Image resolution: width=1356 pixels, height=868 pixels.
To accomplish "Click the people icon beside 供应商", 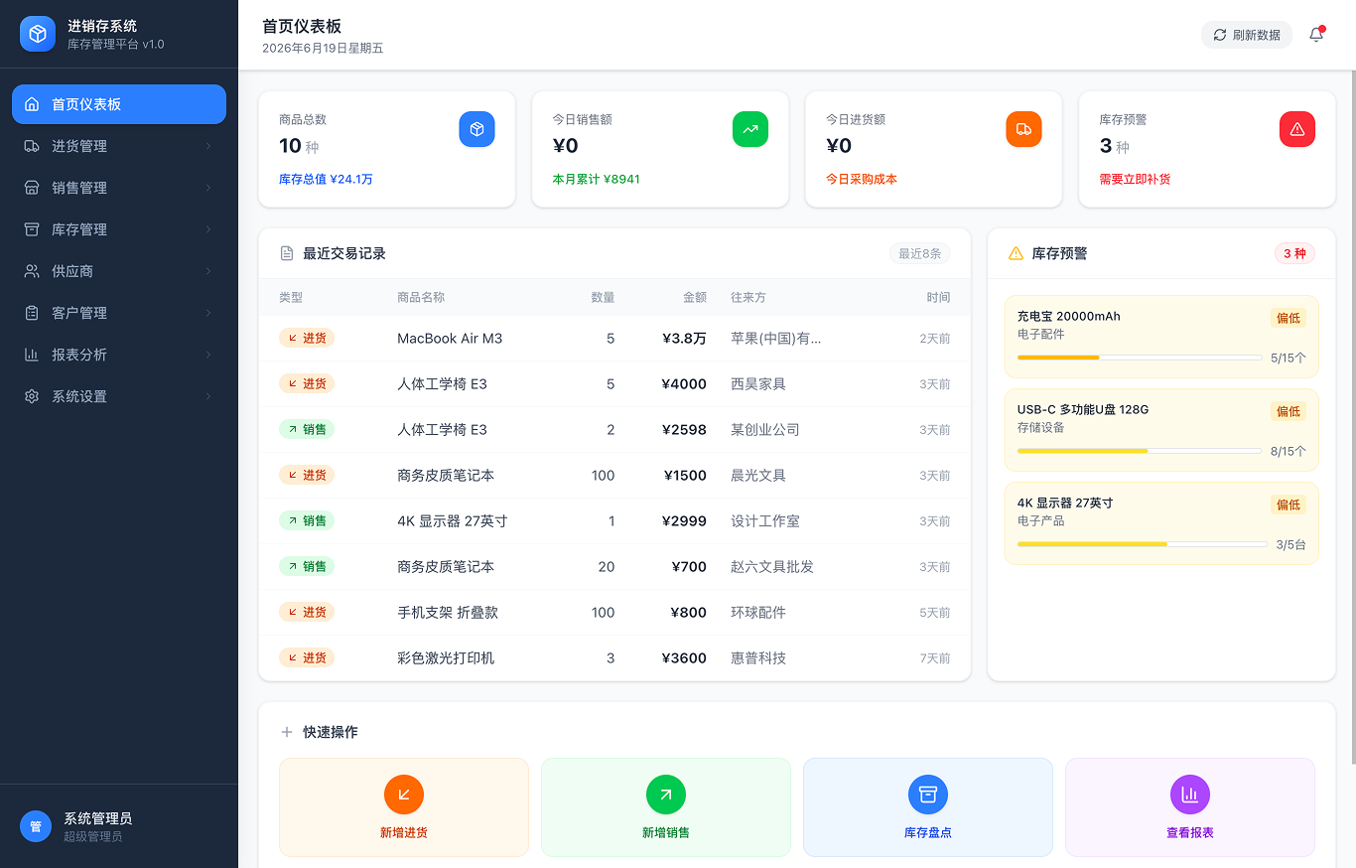I will point(32,271).
